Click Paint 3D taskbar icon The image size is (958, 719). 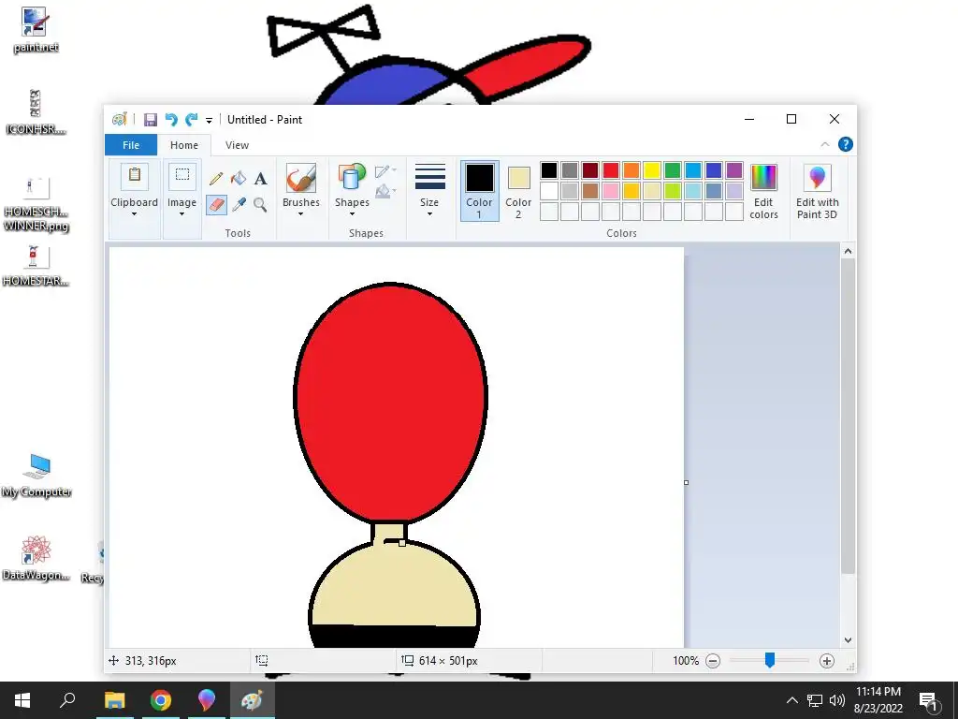[207, 700]
